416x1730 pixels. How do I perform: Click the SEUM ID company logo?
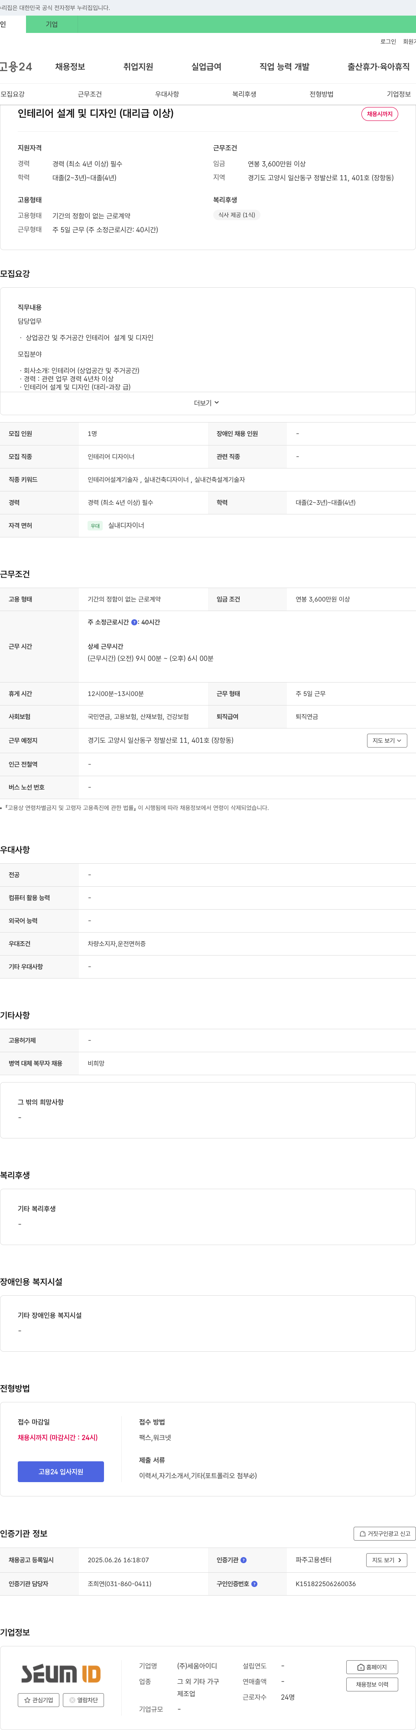[61, 1674]
